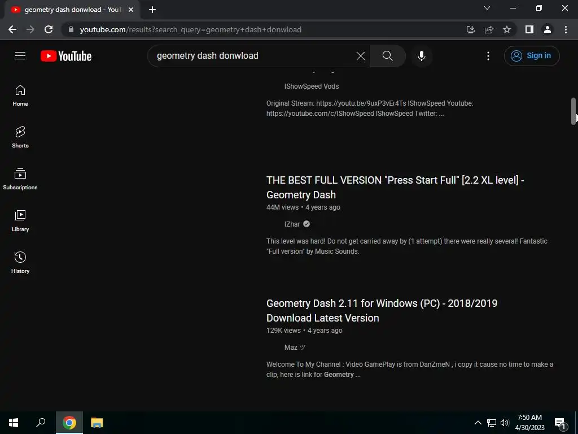
Task: Bookmark this tab with the star
Action: pyautogui.click(x=507, y=29)
